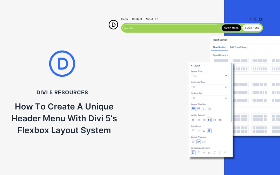The height and width of the screenshot is (175, 280).
Task: Open the X (Twitter) social icon
Action: pyautogui.click(x=255, y=19)
